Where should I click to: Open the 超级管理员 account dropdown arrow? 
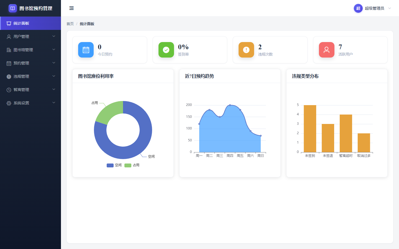(x=390, y=8)
